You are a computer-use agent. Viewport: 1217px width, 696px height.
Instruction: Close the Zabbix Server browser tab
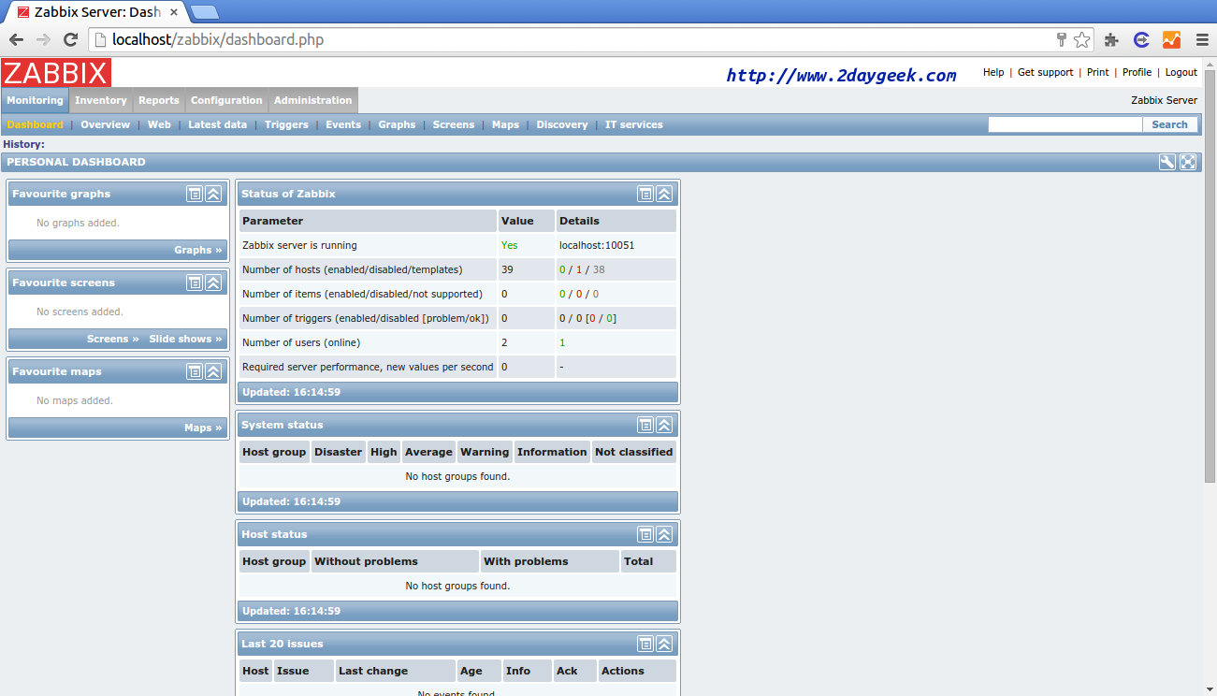(x=174, y=12)
